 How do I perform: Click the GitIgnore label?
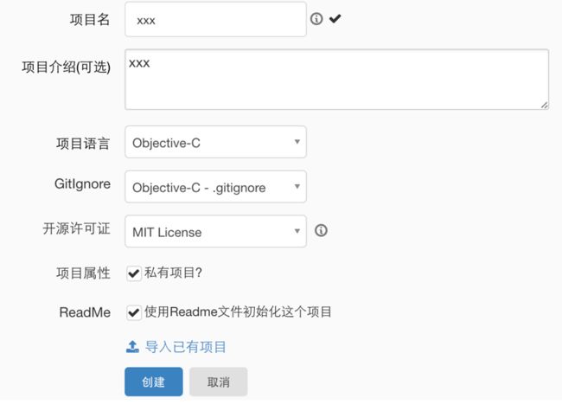pos(82,183)
